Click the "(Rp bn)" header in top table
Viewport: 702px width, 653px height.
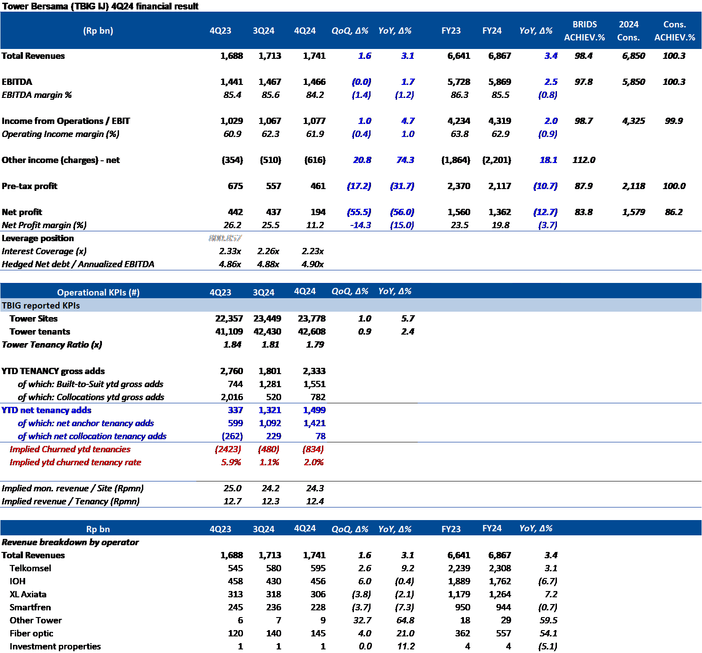98,31
